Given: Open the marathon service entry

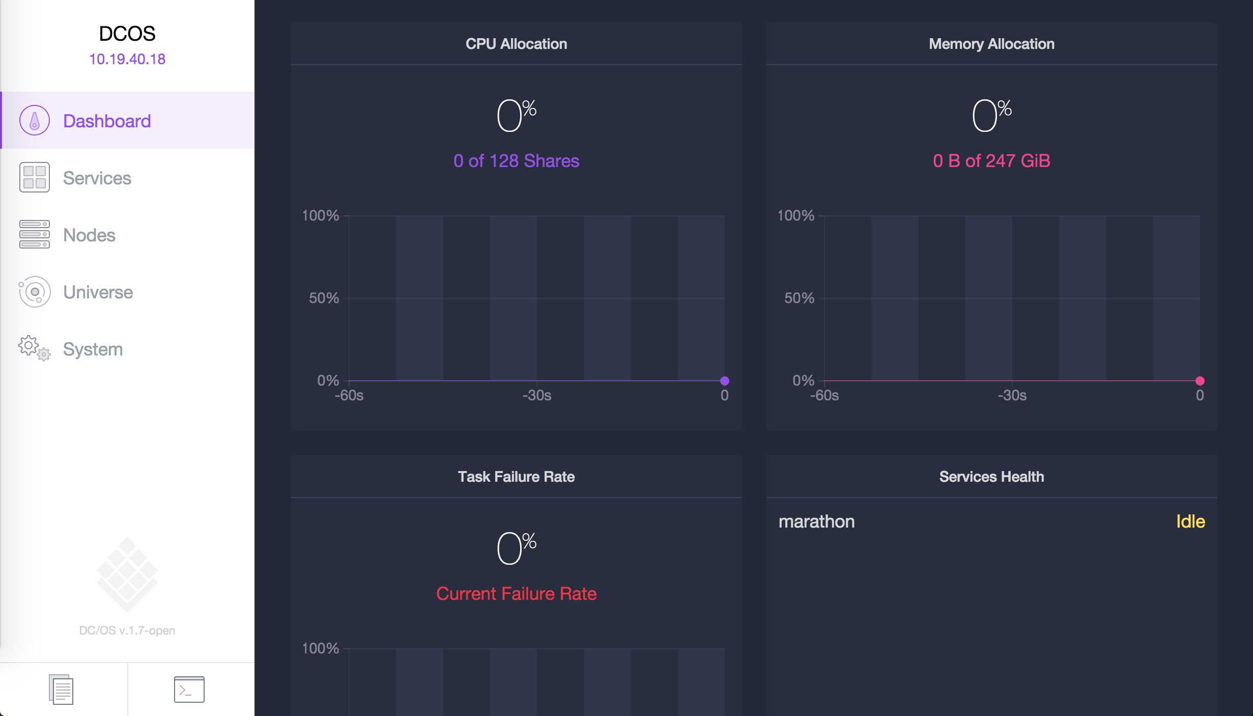Looking at the screenshot, I should [x=816, y=521].
